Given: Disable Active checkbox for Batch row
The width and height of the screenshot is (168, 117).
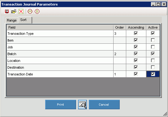Looking at the screenshot, I should 153,54.
